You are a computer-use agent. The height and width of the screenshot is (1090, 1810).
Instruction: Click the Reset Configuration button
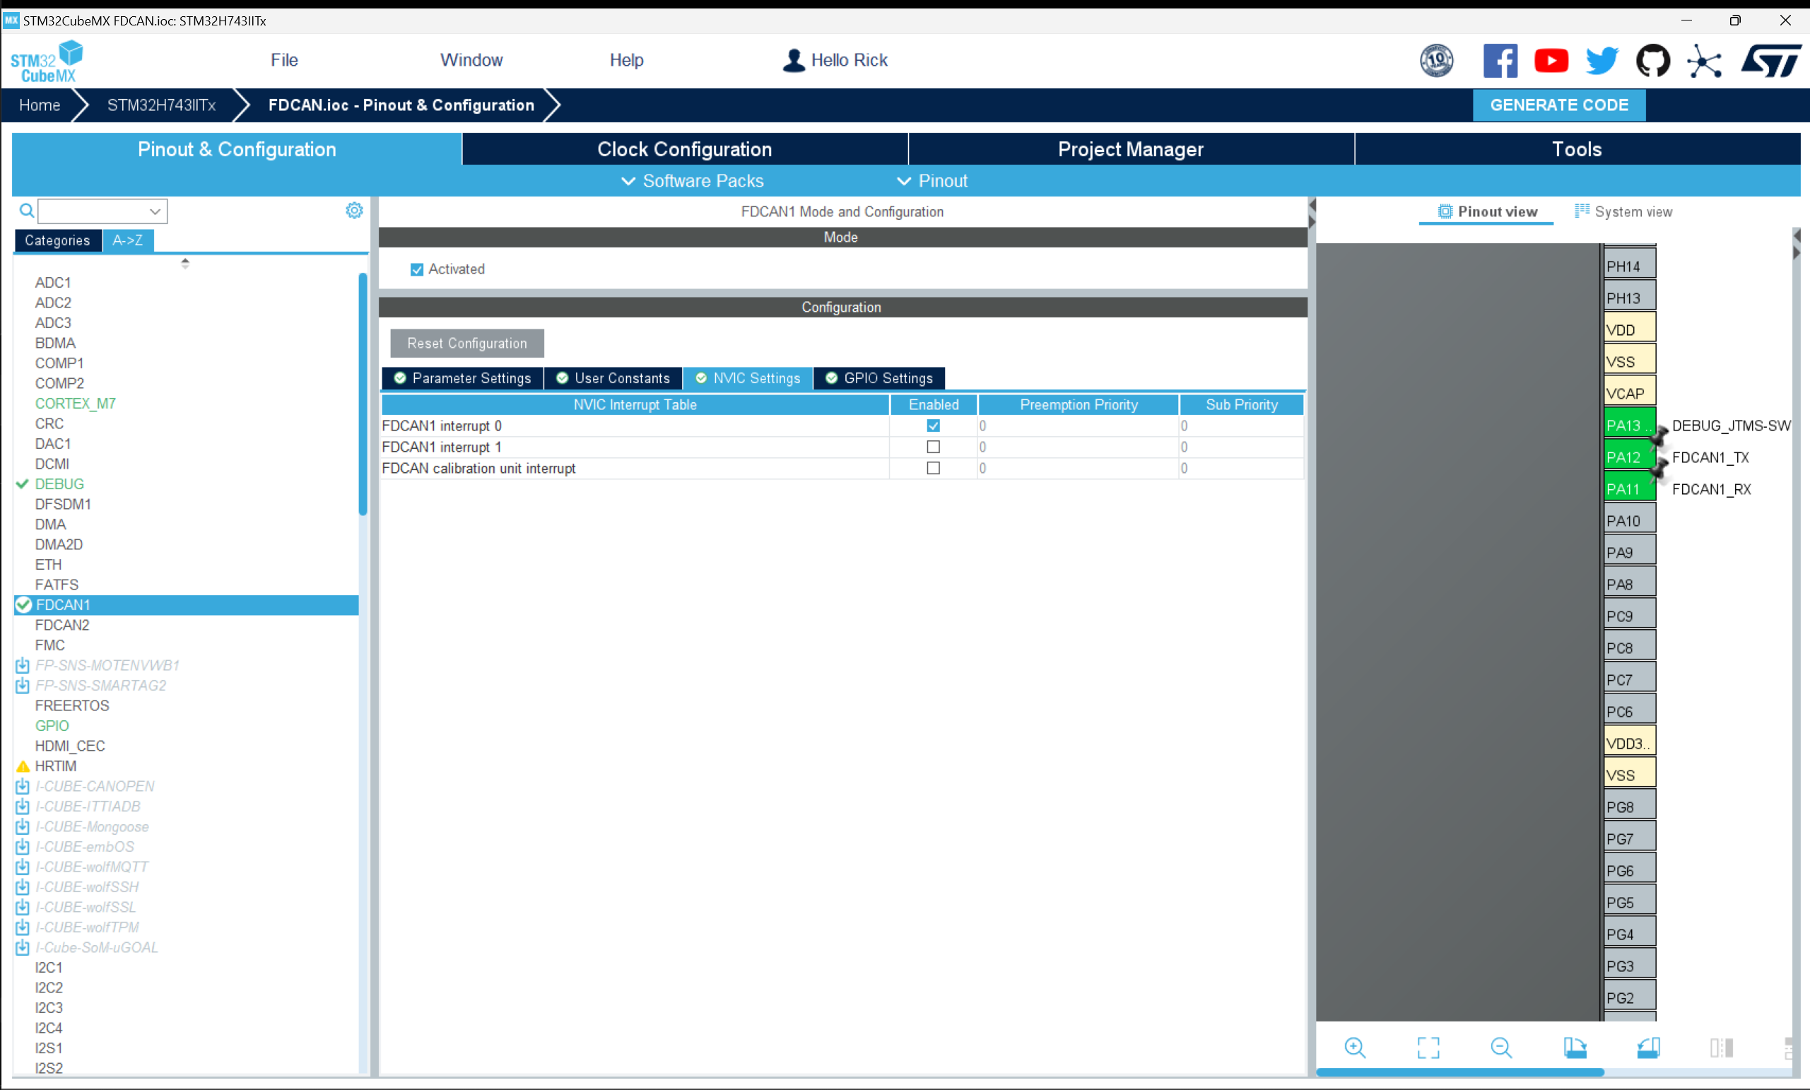point(467,343)
